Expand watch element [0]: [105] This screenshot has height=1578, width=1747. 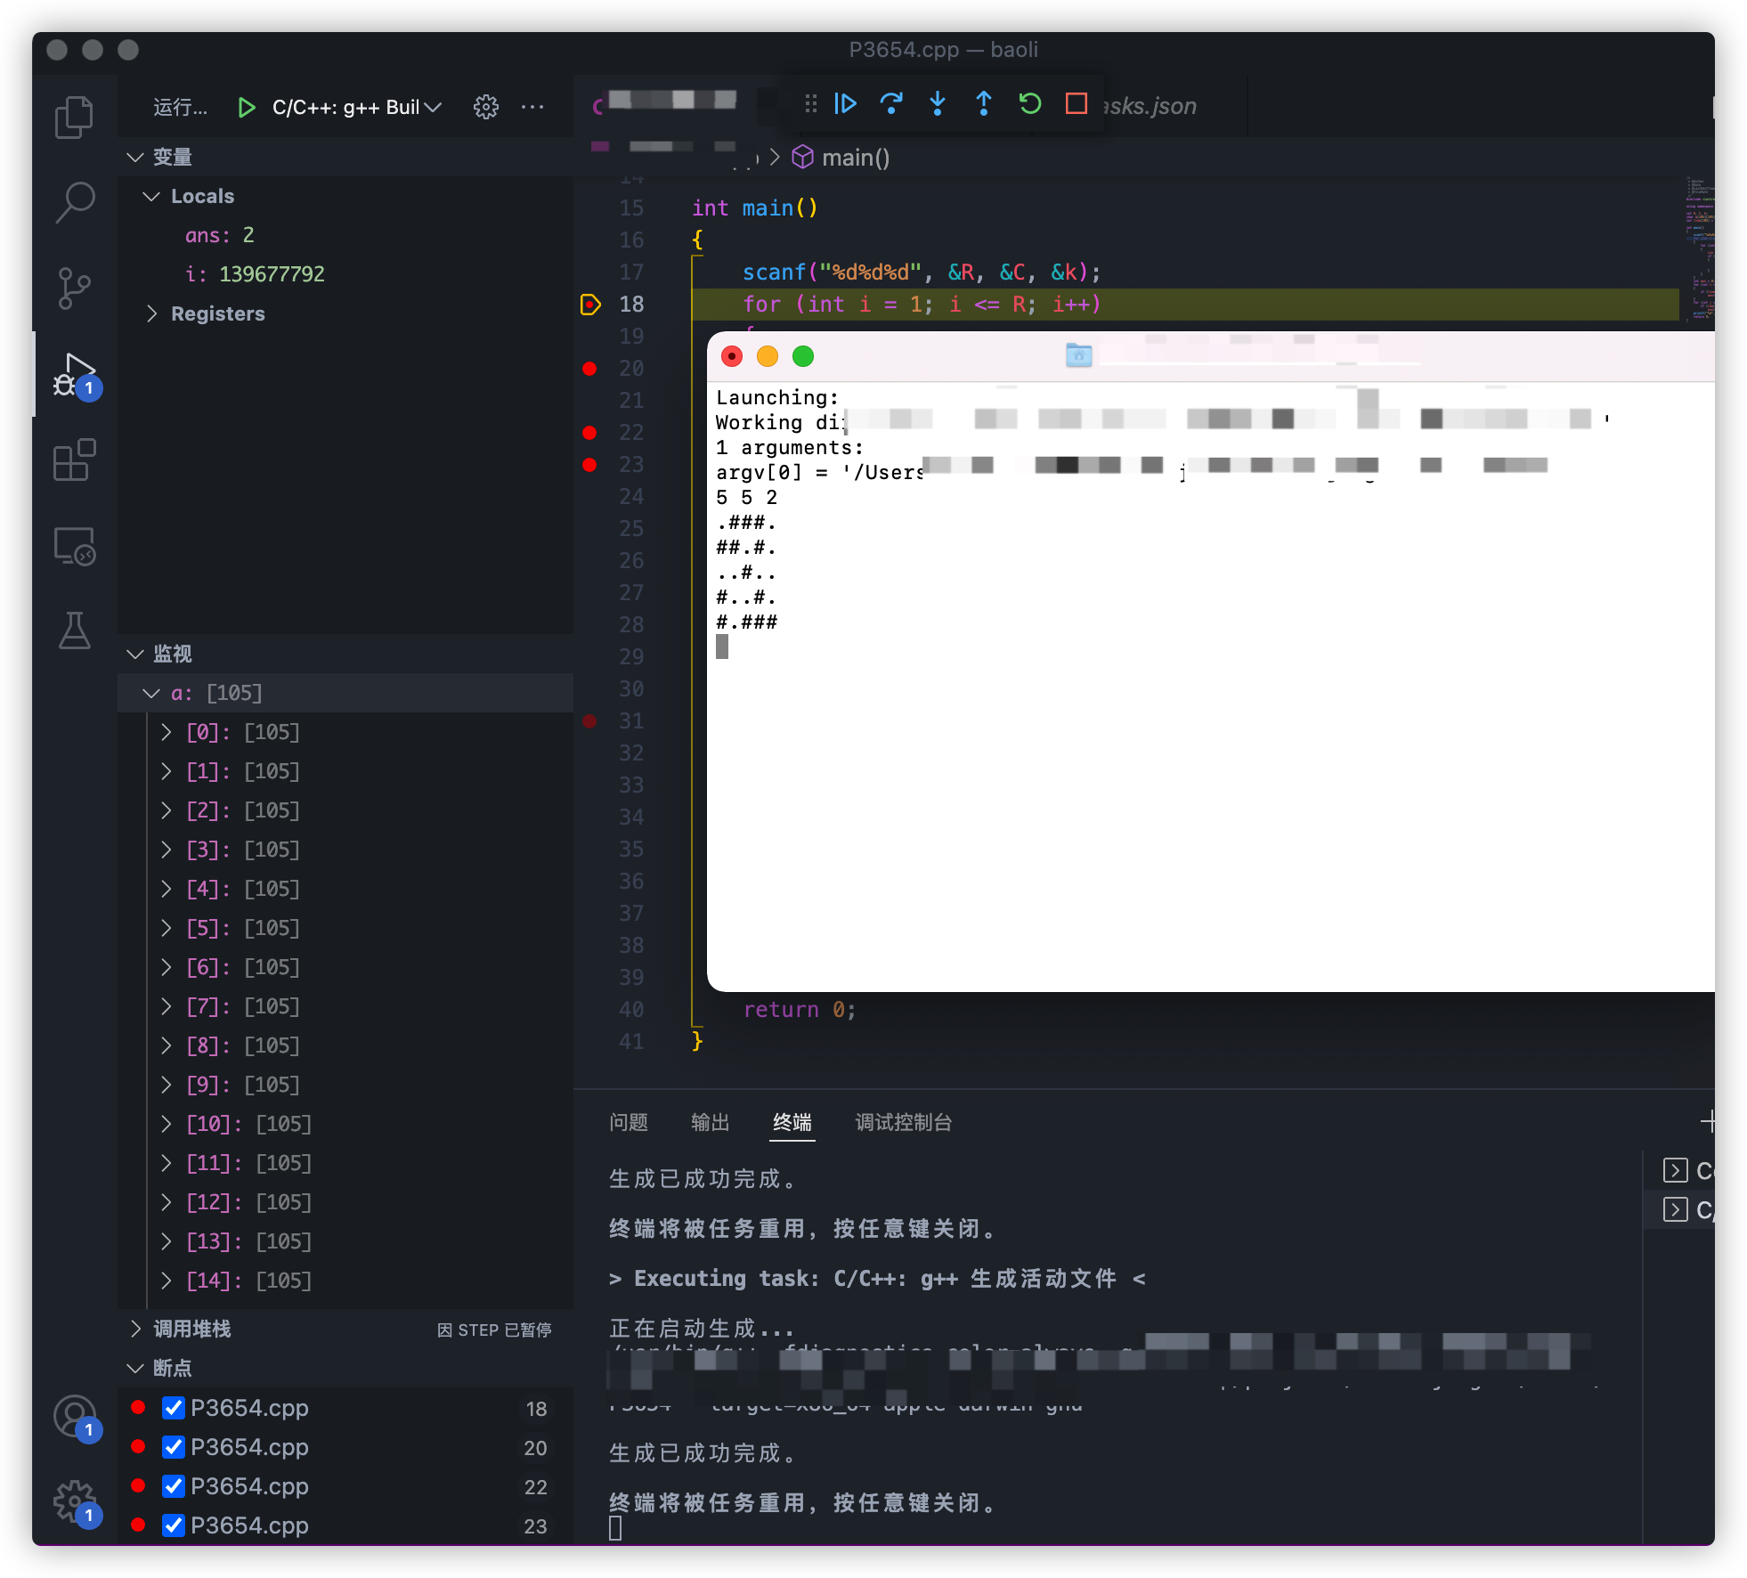[x=166, y=733]
